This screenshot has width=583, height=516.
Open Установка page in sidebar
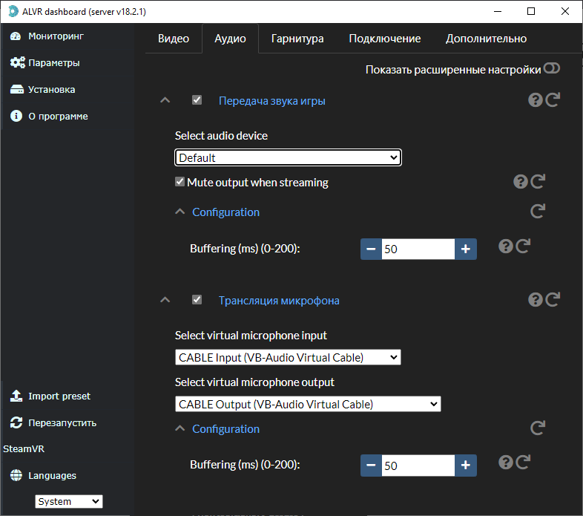[51, 90]
